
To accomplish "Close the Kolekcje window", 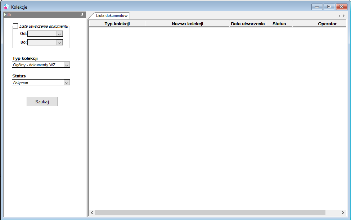I will pos(341,7).
